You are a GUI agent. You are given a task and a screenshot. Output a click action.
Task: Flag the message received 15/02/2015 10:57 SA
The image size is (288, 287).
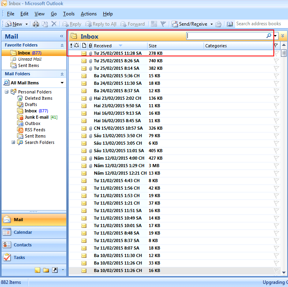pos(276,128)
